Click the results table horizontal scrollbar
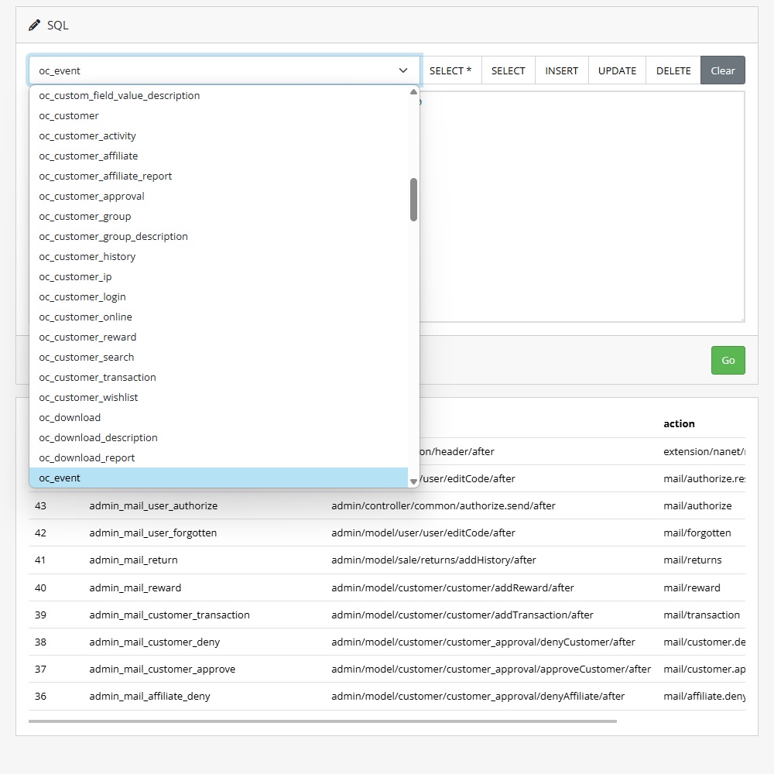The width and height of the screenshot is (774, 774). pyautogui.click(x=322, y=721)
